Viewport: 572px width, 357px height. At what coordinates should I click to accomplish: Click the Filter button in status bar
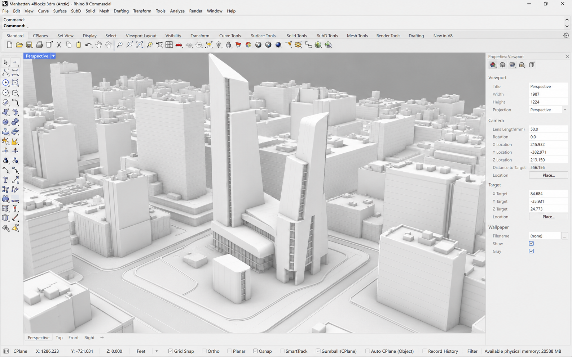tap(472, 351)
